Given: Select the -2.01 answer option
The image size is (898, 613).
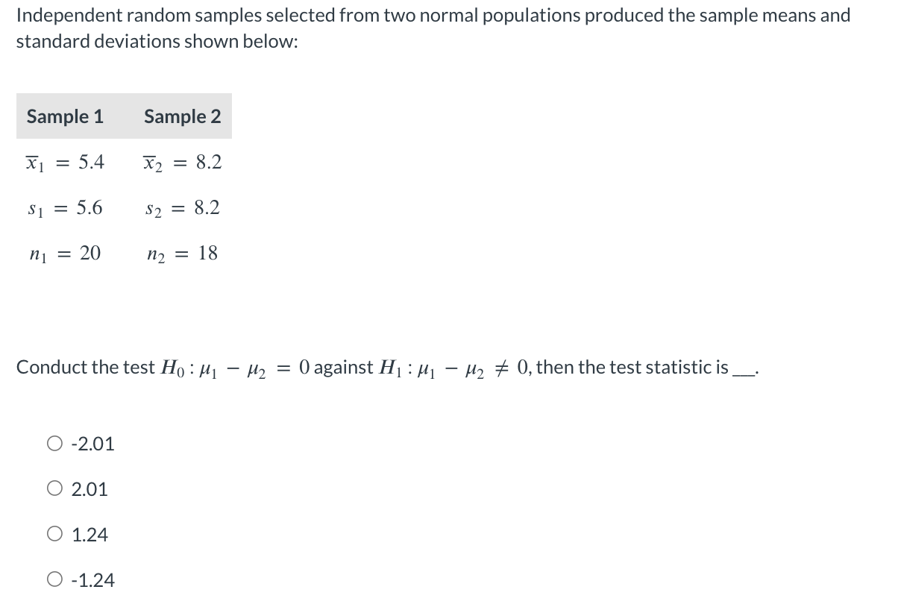Looking at the screenshot, I should pyautogui.click(x=53, y=444).
